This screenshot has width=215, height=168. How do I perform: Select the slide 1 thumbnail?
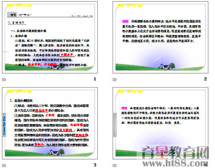[x=50, y=37]
